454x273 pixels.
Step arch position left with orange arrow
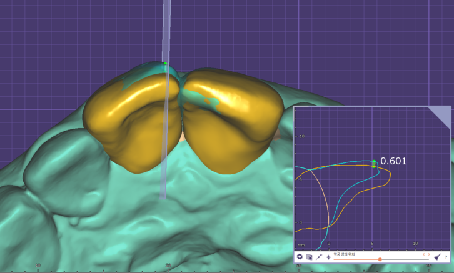pos(423,254)
